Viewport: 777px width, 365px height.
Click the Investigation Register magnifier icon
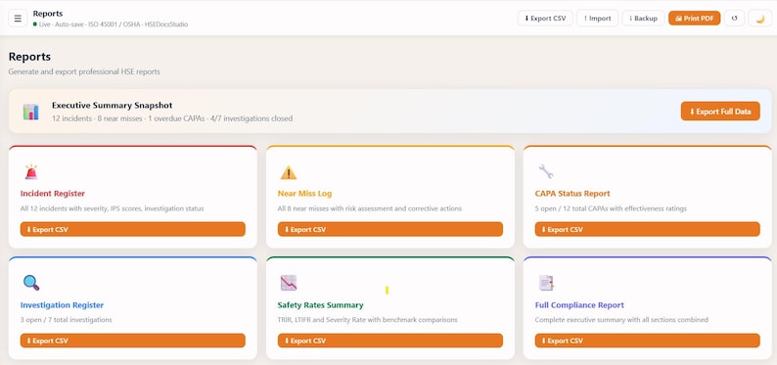pyautogui.click(x=31, y=283)
